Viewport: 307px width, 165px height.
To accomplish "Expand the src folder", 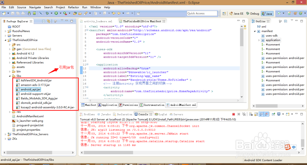I will point(10,44).
